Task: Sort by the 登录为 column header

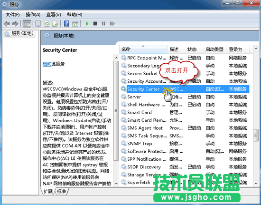Action: 238,49
